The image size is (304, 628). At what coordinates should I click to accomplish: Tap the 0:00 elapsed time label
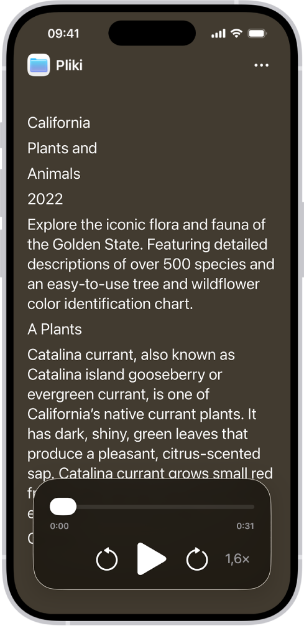pyautogui.click(x=59, y=526)
